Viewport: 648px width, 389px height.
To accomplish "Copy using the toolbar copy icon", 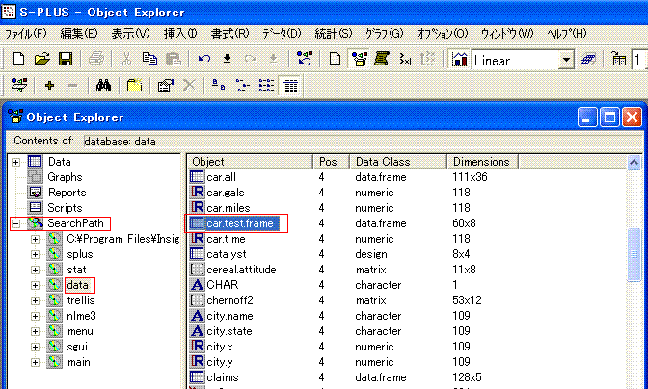I will [149, 59].
